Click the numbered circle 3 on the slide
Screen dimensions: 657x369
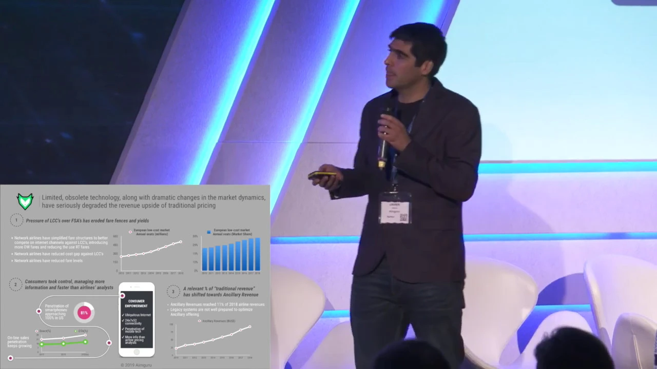point(173,292)
